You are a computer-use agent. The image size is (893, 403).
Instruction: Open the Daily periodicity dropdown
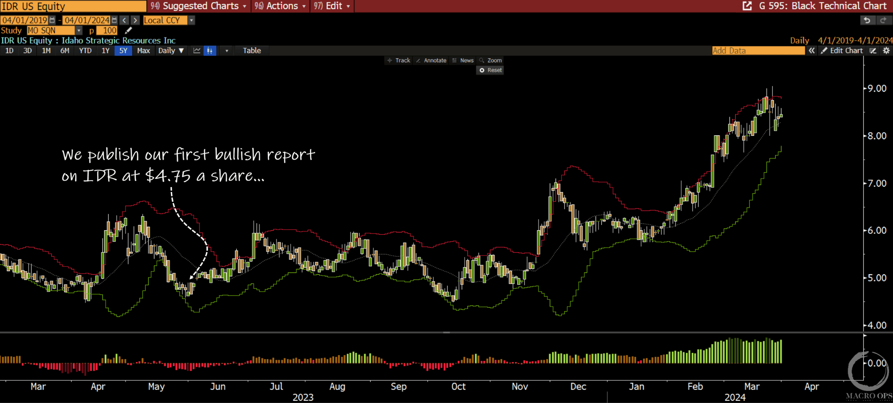[x=171, y=50]
